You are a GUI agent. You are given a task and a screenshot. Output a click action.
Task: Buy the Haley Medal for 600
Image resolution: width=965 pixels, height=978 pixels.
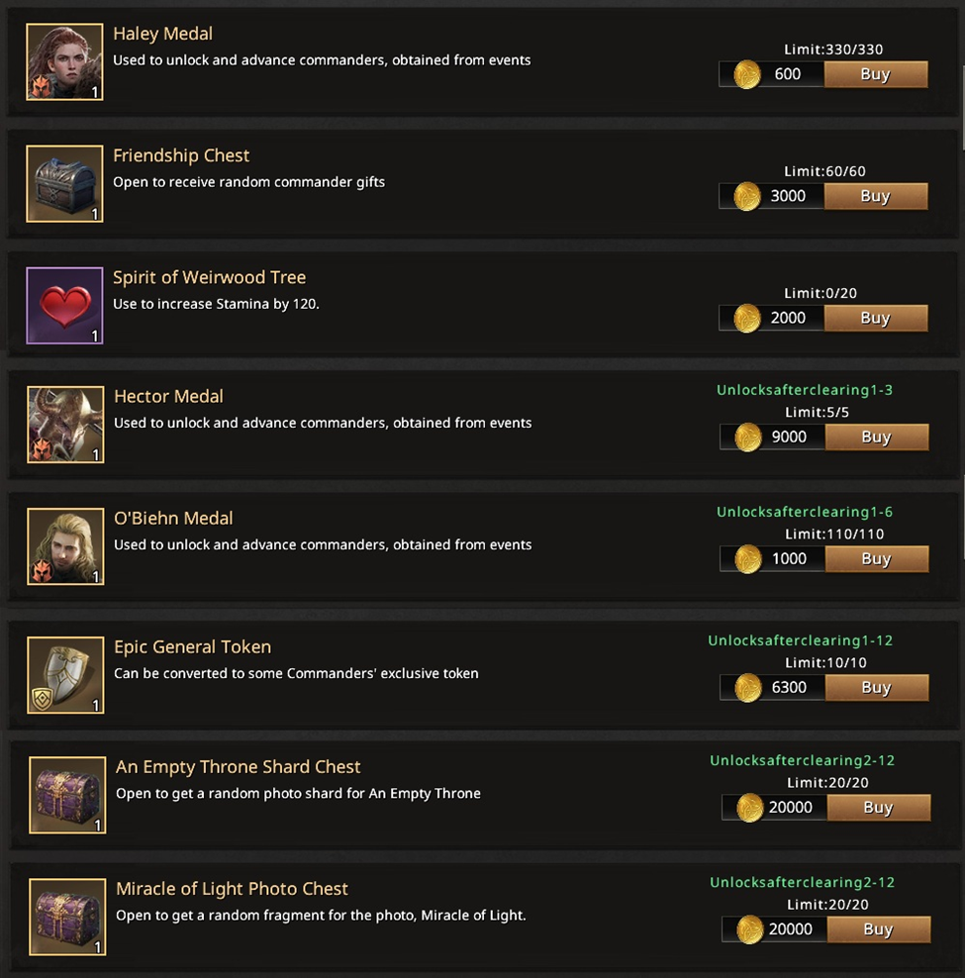[x=875, y=74]
